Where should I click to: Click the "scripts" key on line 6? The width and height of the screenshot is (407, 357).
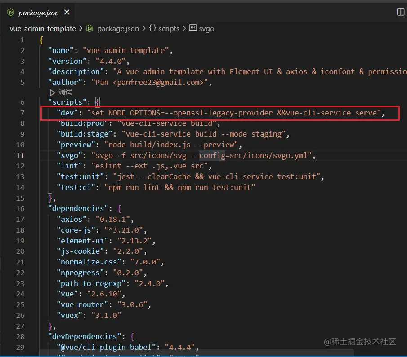click(x=67, y=102)
